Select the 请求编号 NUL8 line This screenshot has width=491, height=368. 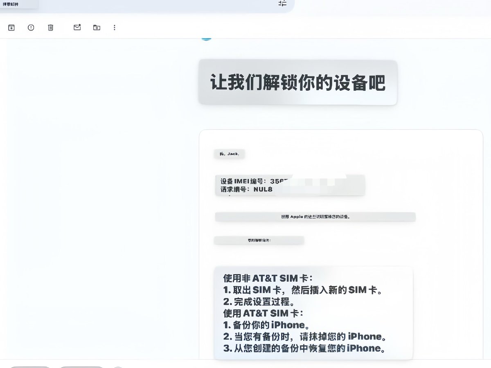click(246, 189)
